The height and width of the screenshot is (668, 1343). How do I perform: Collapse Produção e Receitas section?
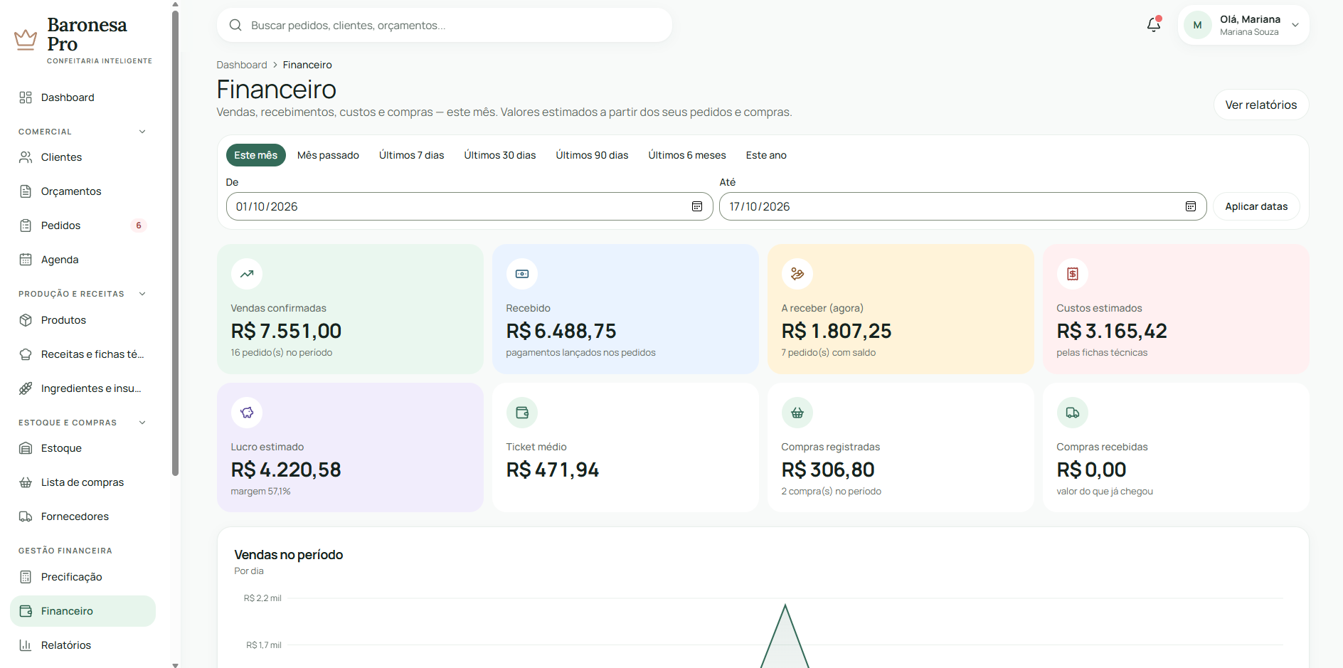pyautogui.click(x=142, y=294)
